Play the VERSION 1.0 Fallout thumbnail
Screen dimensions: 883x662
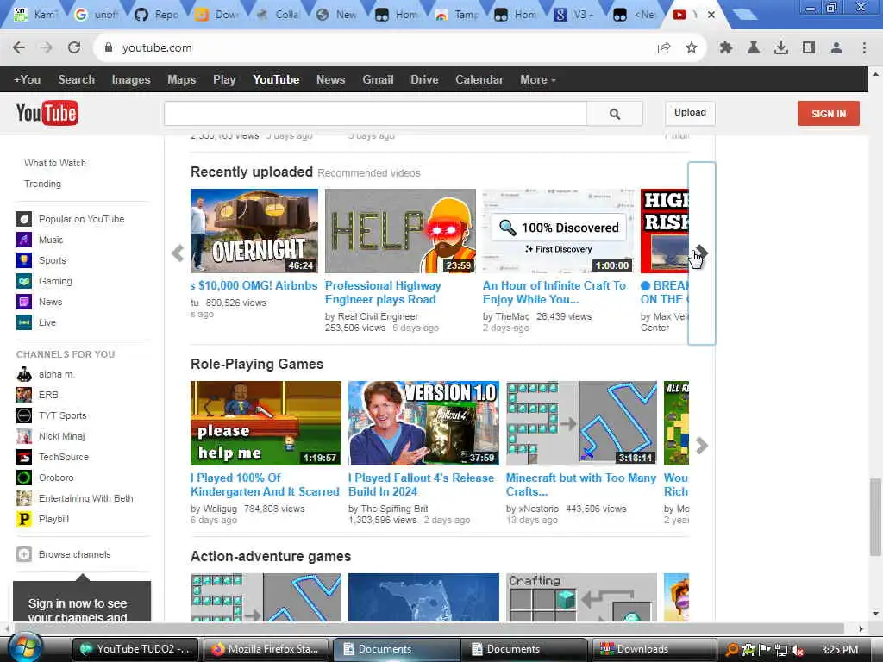click(x=423, y=423)
